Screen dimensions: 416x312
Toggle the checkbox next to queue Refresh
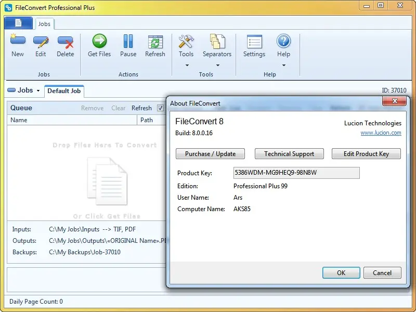click(160, 108)
